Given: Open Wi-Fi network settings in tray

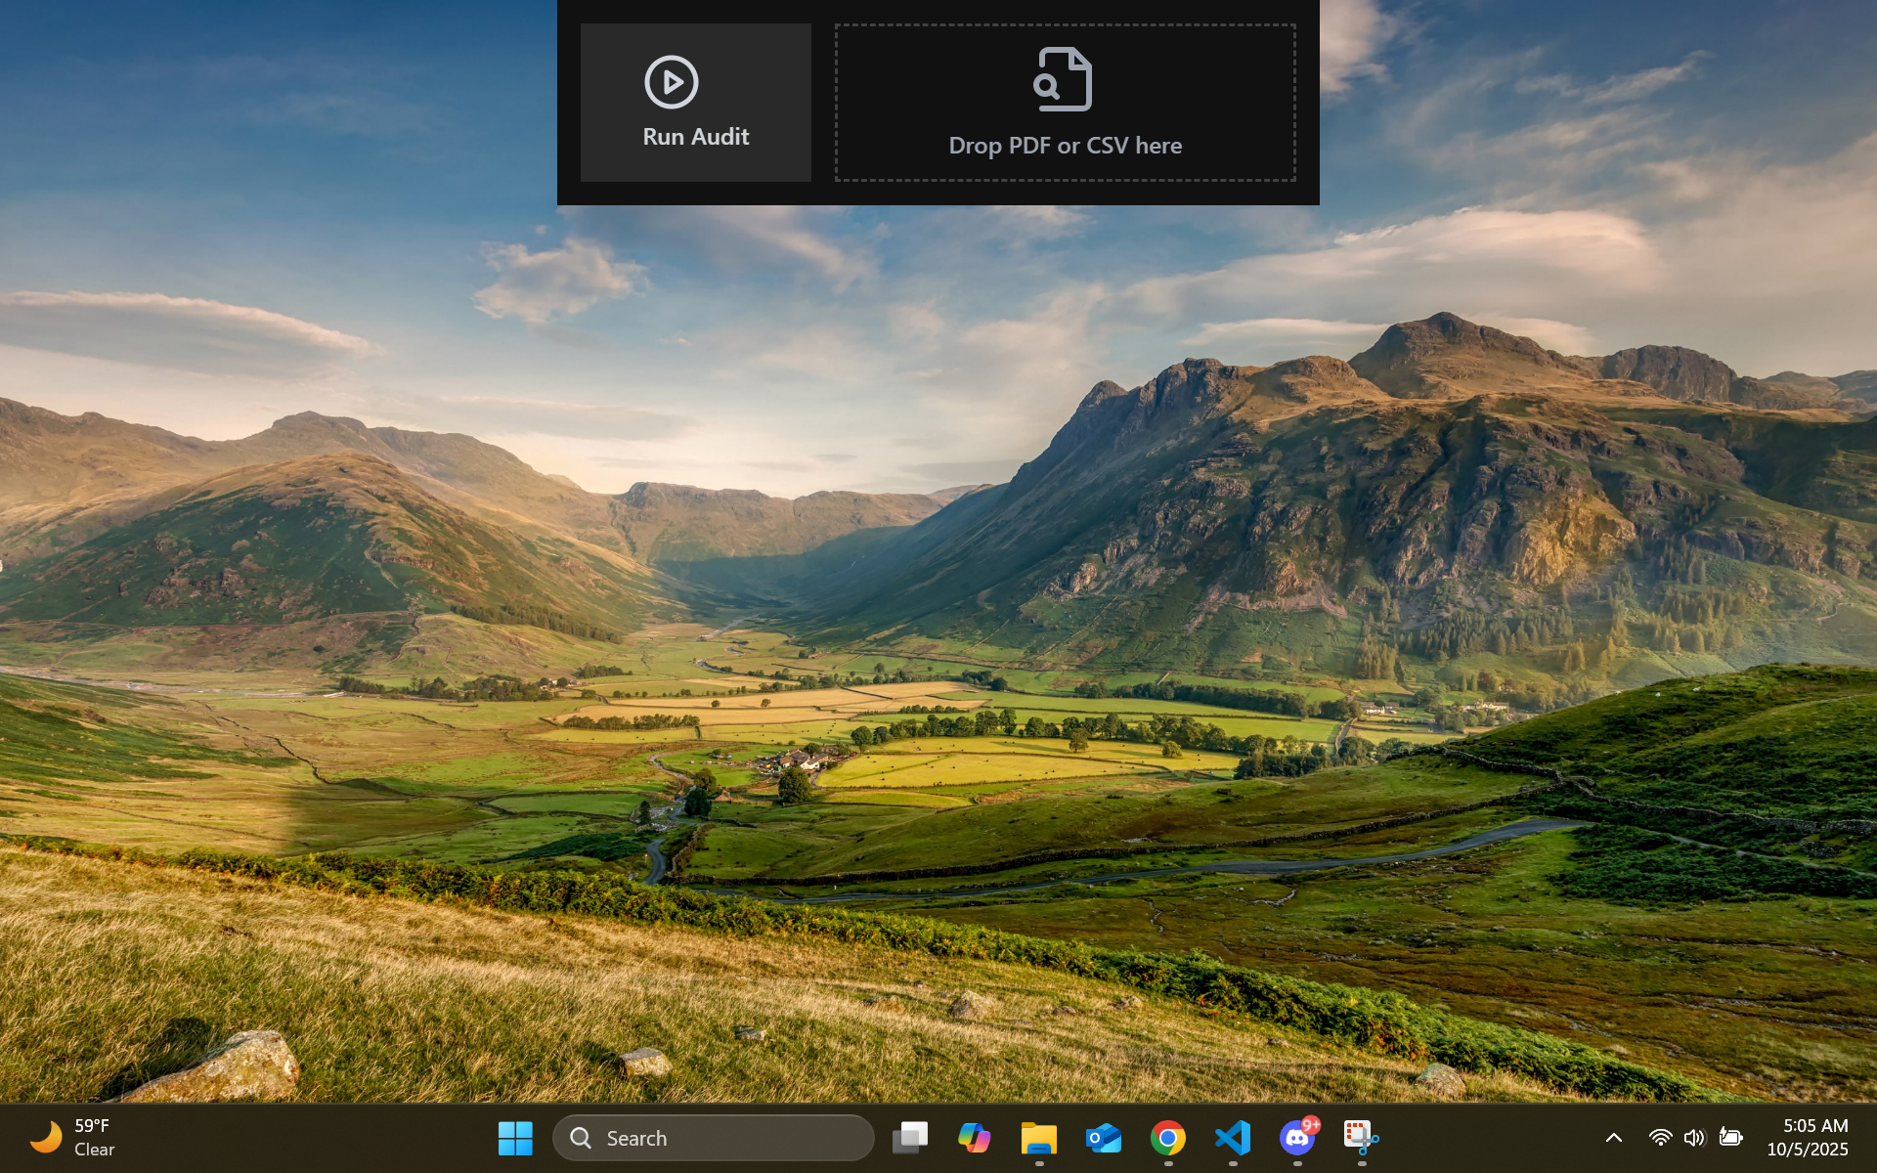Looking at the screenshot, I should pyautogui.click(x=1660, y=1138).
